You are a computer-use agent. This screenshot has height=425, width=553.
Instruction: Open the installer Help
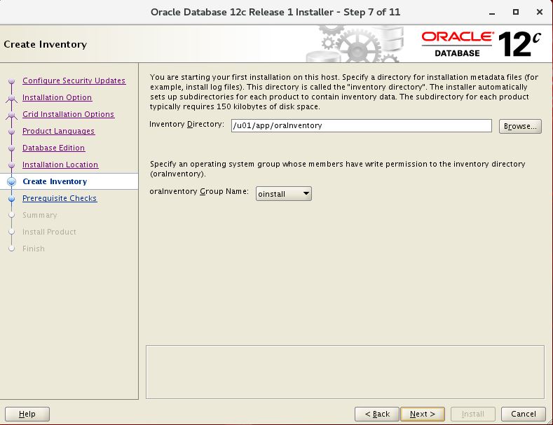[27, 414]
